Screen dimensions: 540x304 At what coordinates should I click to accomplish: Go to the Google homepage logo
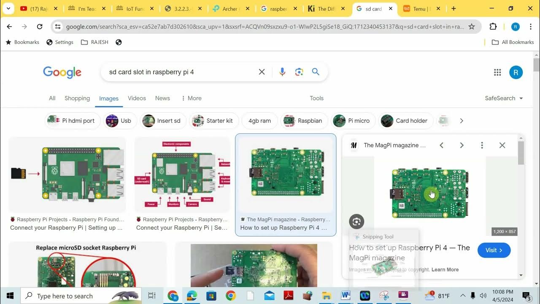[x=62, y=72]
